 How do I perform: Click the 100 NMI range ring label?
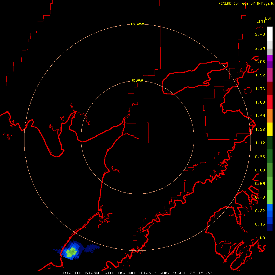[137, 24]
